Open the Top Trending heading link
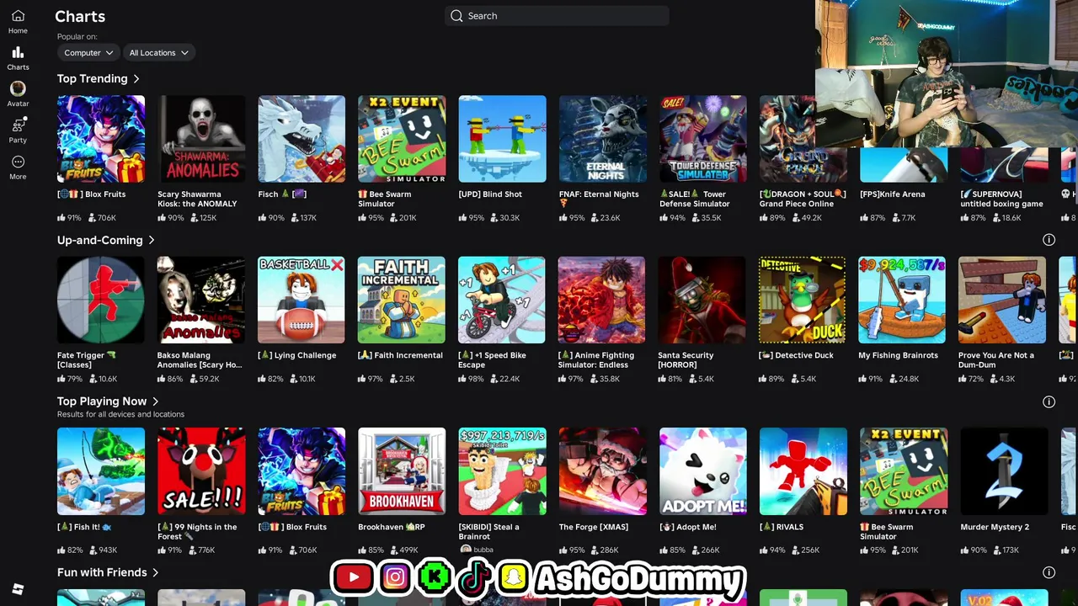Image resolution: width=1078 pixels, height=606 pixels. click(x=92, y=78)
